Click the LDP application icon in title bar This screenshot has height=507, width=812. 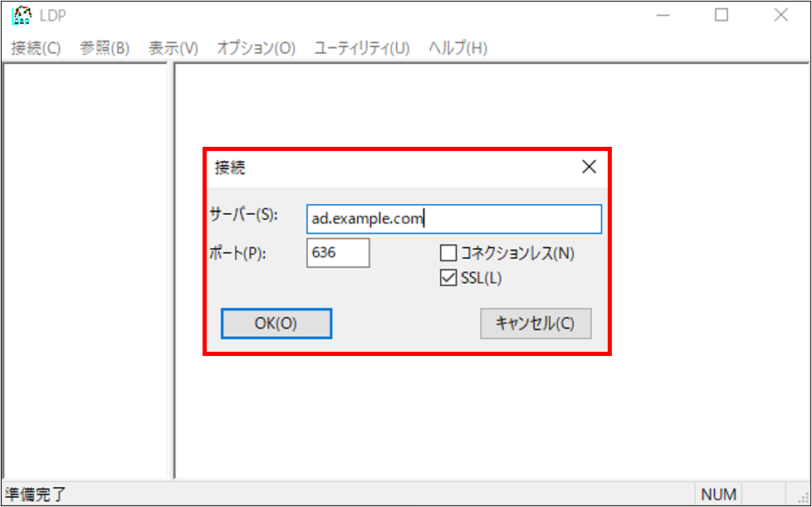(x=22, y=15)
